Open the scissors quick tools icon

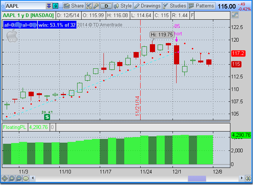pyautogui.click(x=89, y=6)
